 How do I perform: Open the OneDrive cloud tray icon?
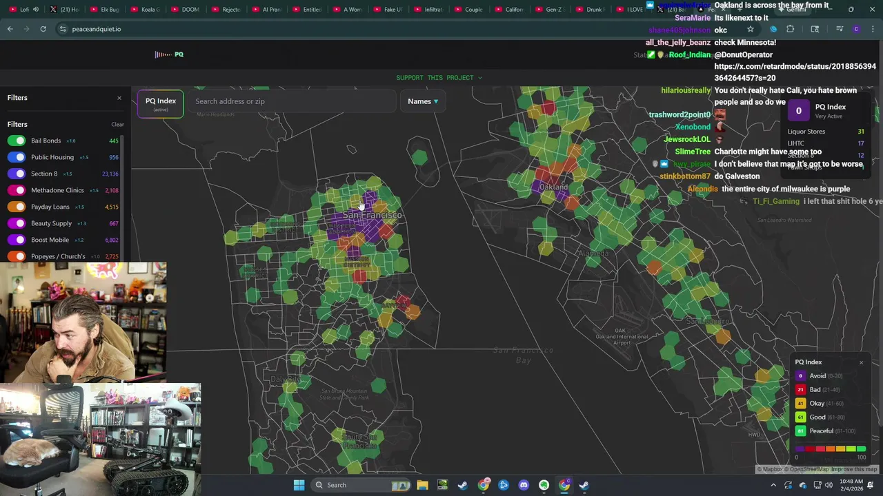pos(802,485)
